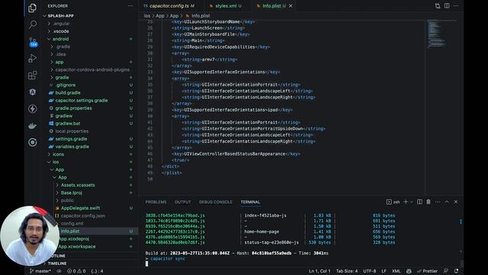The image size is (488, 275).
Task: Open the Angular extension icon in activity bar
Action: [32, 92]
